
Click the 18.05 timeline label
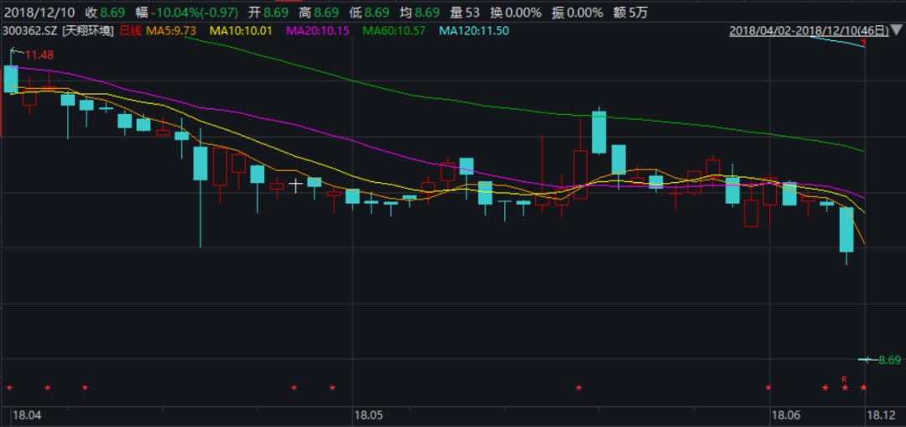pyautogui.click(x=368, y=415)
